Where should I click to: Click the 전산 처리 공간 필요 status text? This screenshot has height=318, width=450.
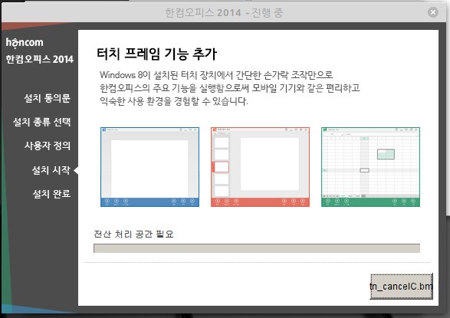coord(133,234)
